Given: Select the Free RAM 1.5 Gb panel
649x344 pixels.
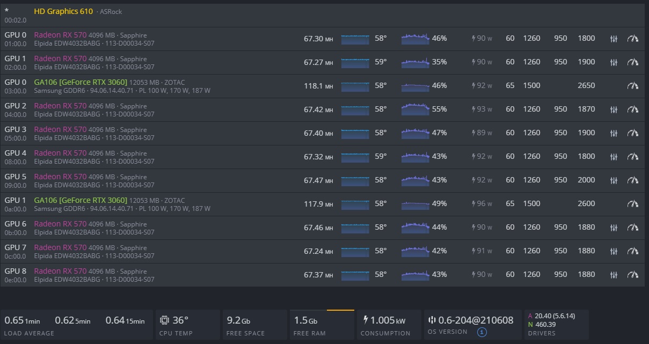Looking at the screenshot, I should (321, 325).
